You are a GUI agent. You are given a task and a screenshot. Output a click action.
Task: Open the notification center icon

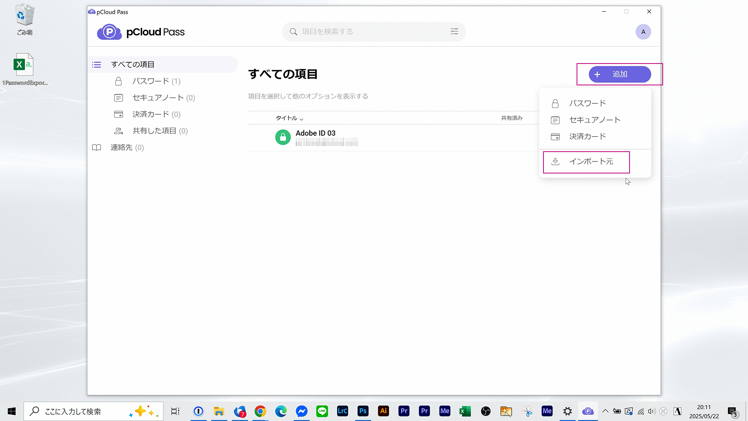click(732, 412)
